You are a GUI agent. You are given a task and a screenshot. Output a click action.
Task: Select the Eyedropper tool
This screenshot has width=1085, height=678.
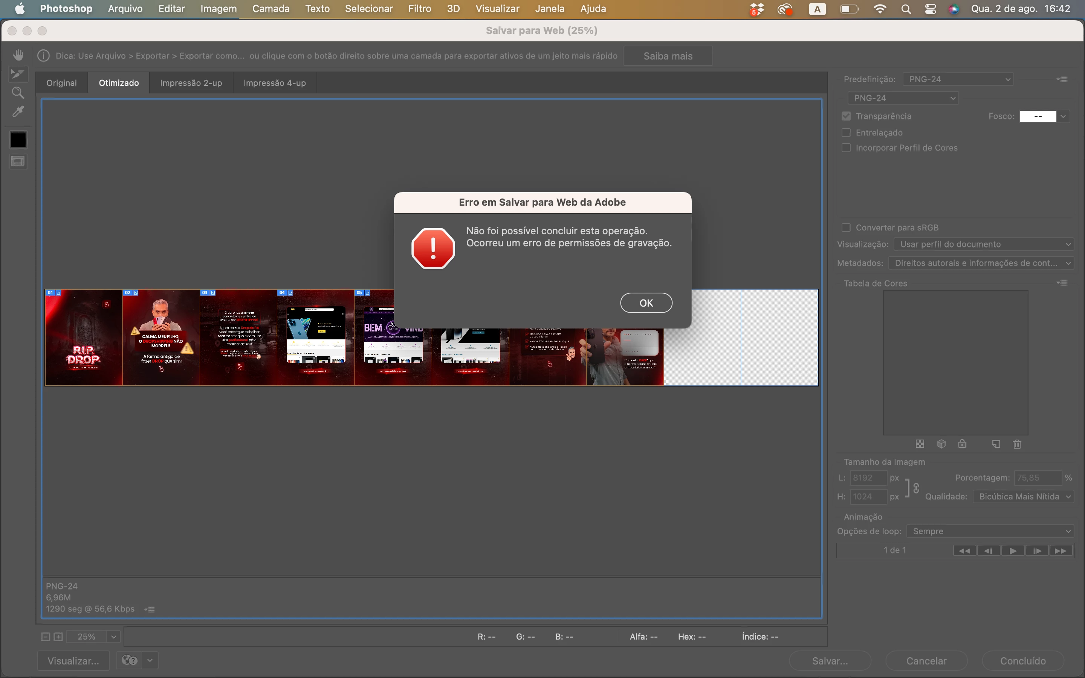click(x=18, y=111)
